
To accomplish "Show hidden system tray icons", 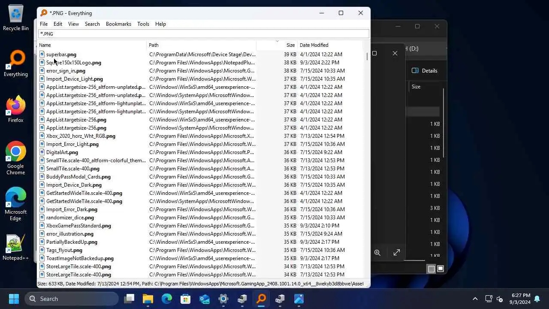I will pyautogui.click(x=475, y=299).
